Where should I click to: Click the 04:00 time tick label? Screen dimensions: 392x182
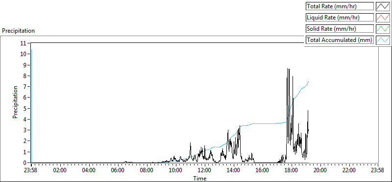click(89, 171)
